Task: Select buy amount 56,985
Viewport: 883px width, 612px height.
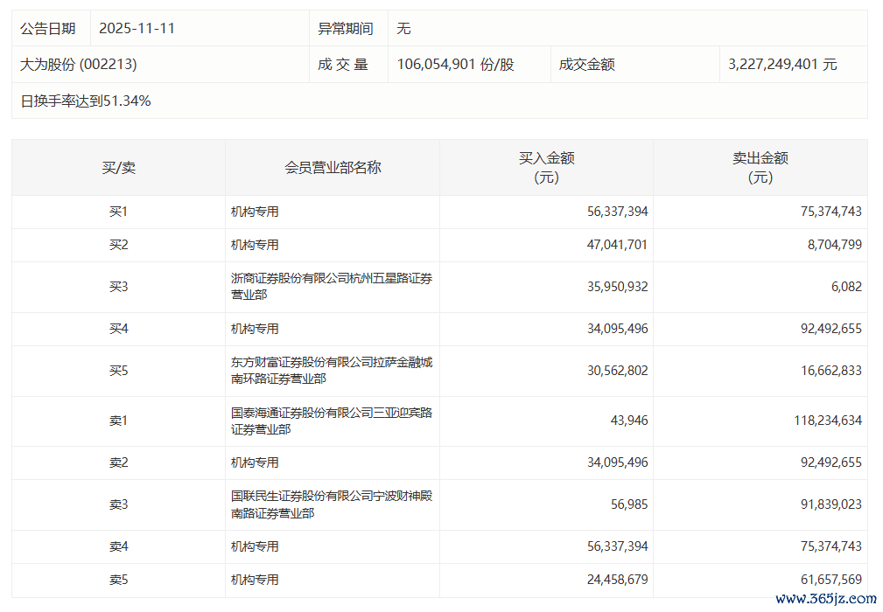Action: [629, 504]
